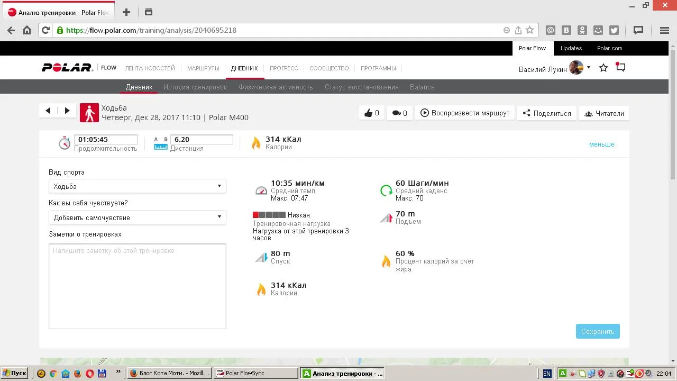This screenshot has width=677, height=381.
Task: Switch to the Balance tab
Action: tap(422, 87)
